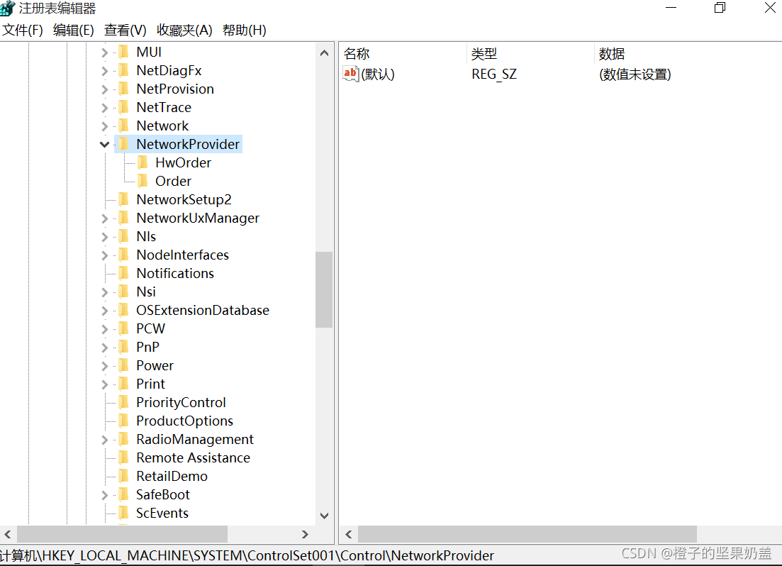This screenshot has width=782, height=566.
Task: Click the NetworkProvider folder icon
Action: [124, 144]
